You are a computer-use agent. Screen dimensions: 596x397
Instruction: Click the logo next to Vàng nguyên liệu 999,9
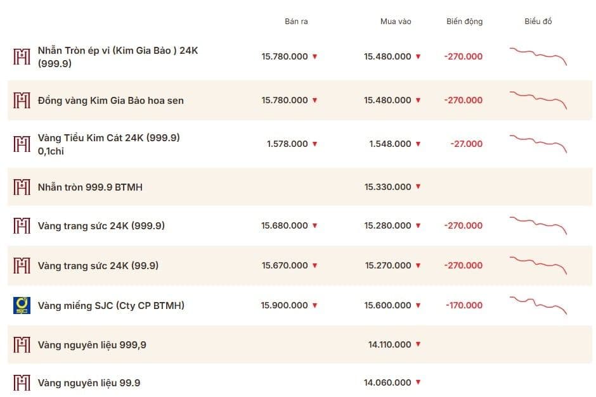[22, 344]
